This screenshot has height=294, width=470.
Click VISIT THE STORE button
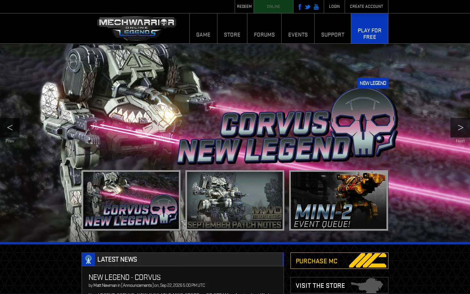pyautogui.click(x=339, y=285)
